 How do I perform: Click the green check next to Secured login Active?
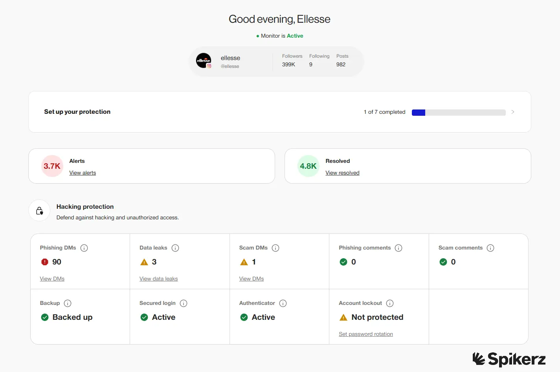click(144, 317)
